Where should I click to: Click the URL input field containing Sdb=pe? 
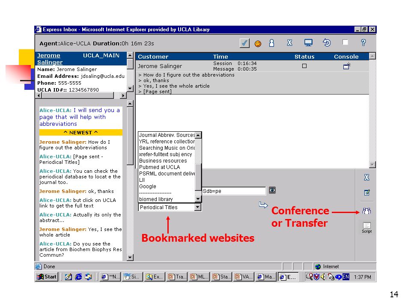pyautogui.click(x=234, y=191)
